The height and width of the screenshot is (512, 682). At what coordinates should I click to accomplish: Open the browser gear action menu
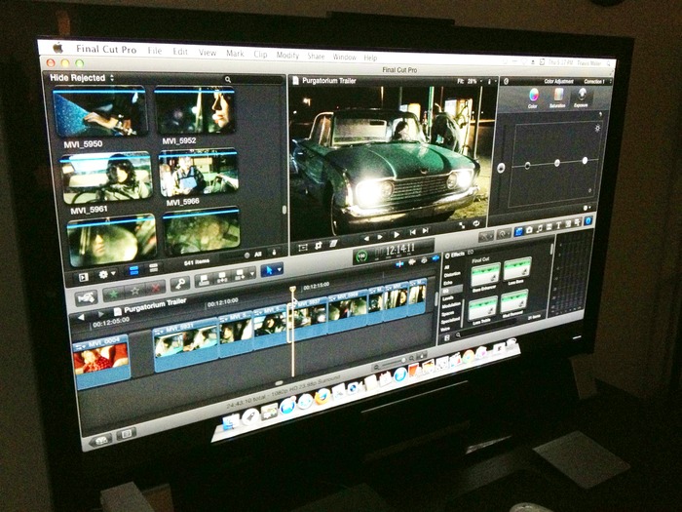pos(105,275)
